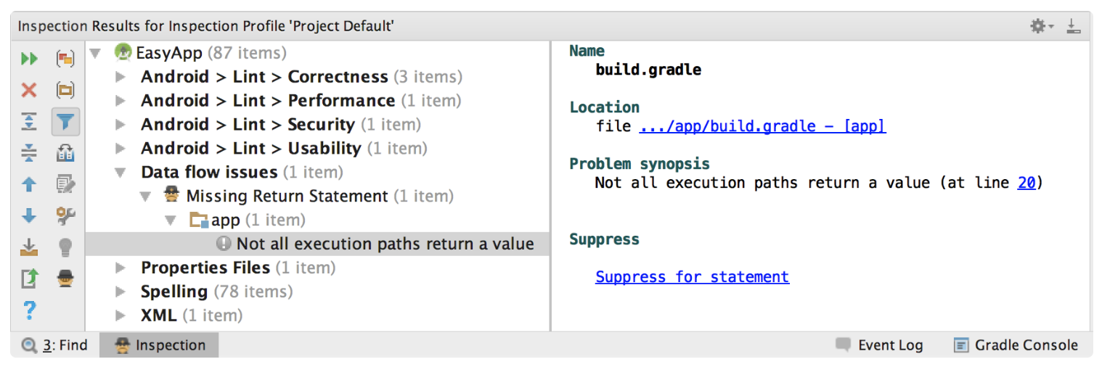Go to next problem (down arrow)
Viewport: 1102px width, 367px height.
pyautogui.click(x=29, y=215)
